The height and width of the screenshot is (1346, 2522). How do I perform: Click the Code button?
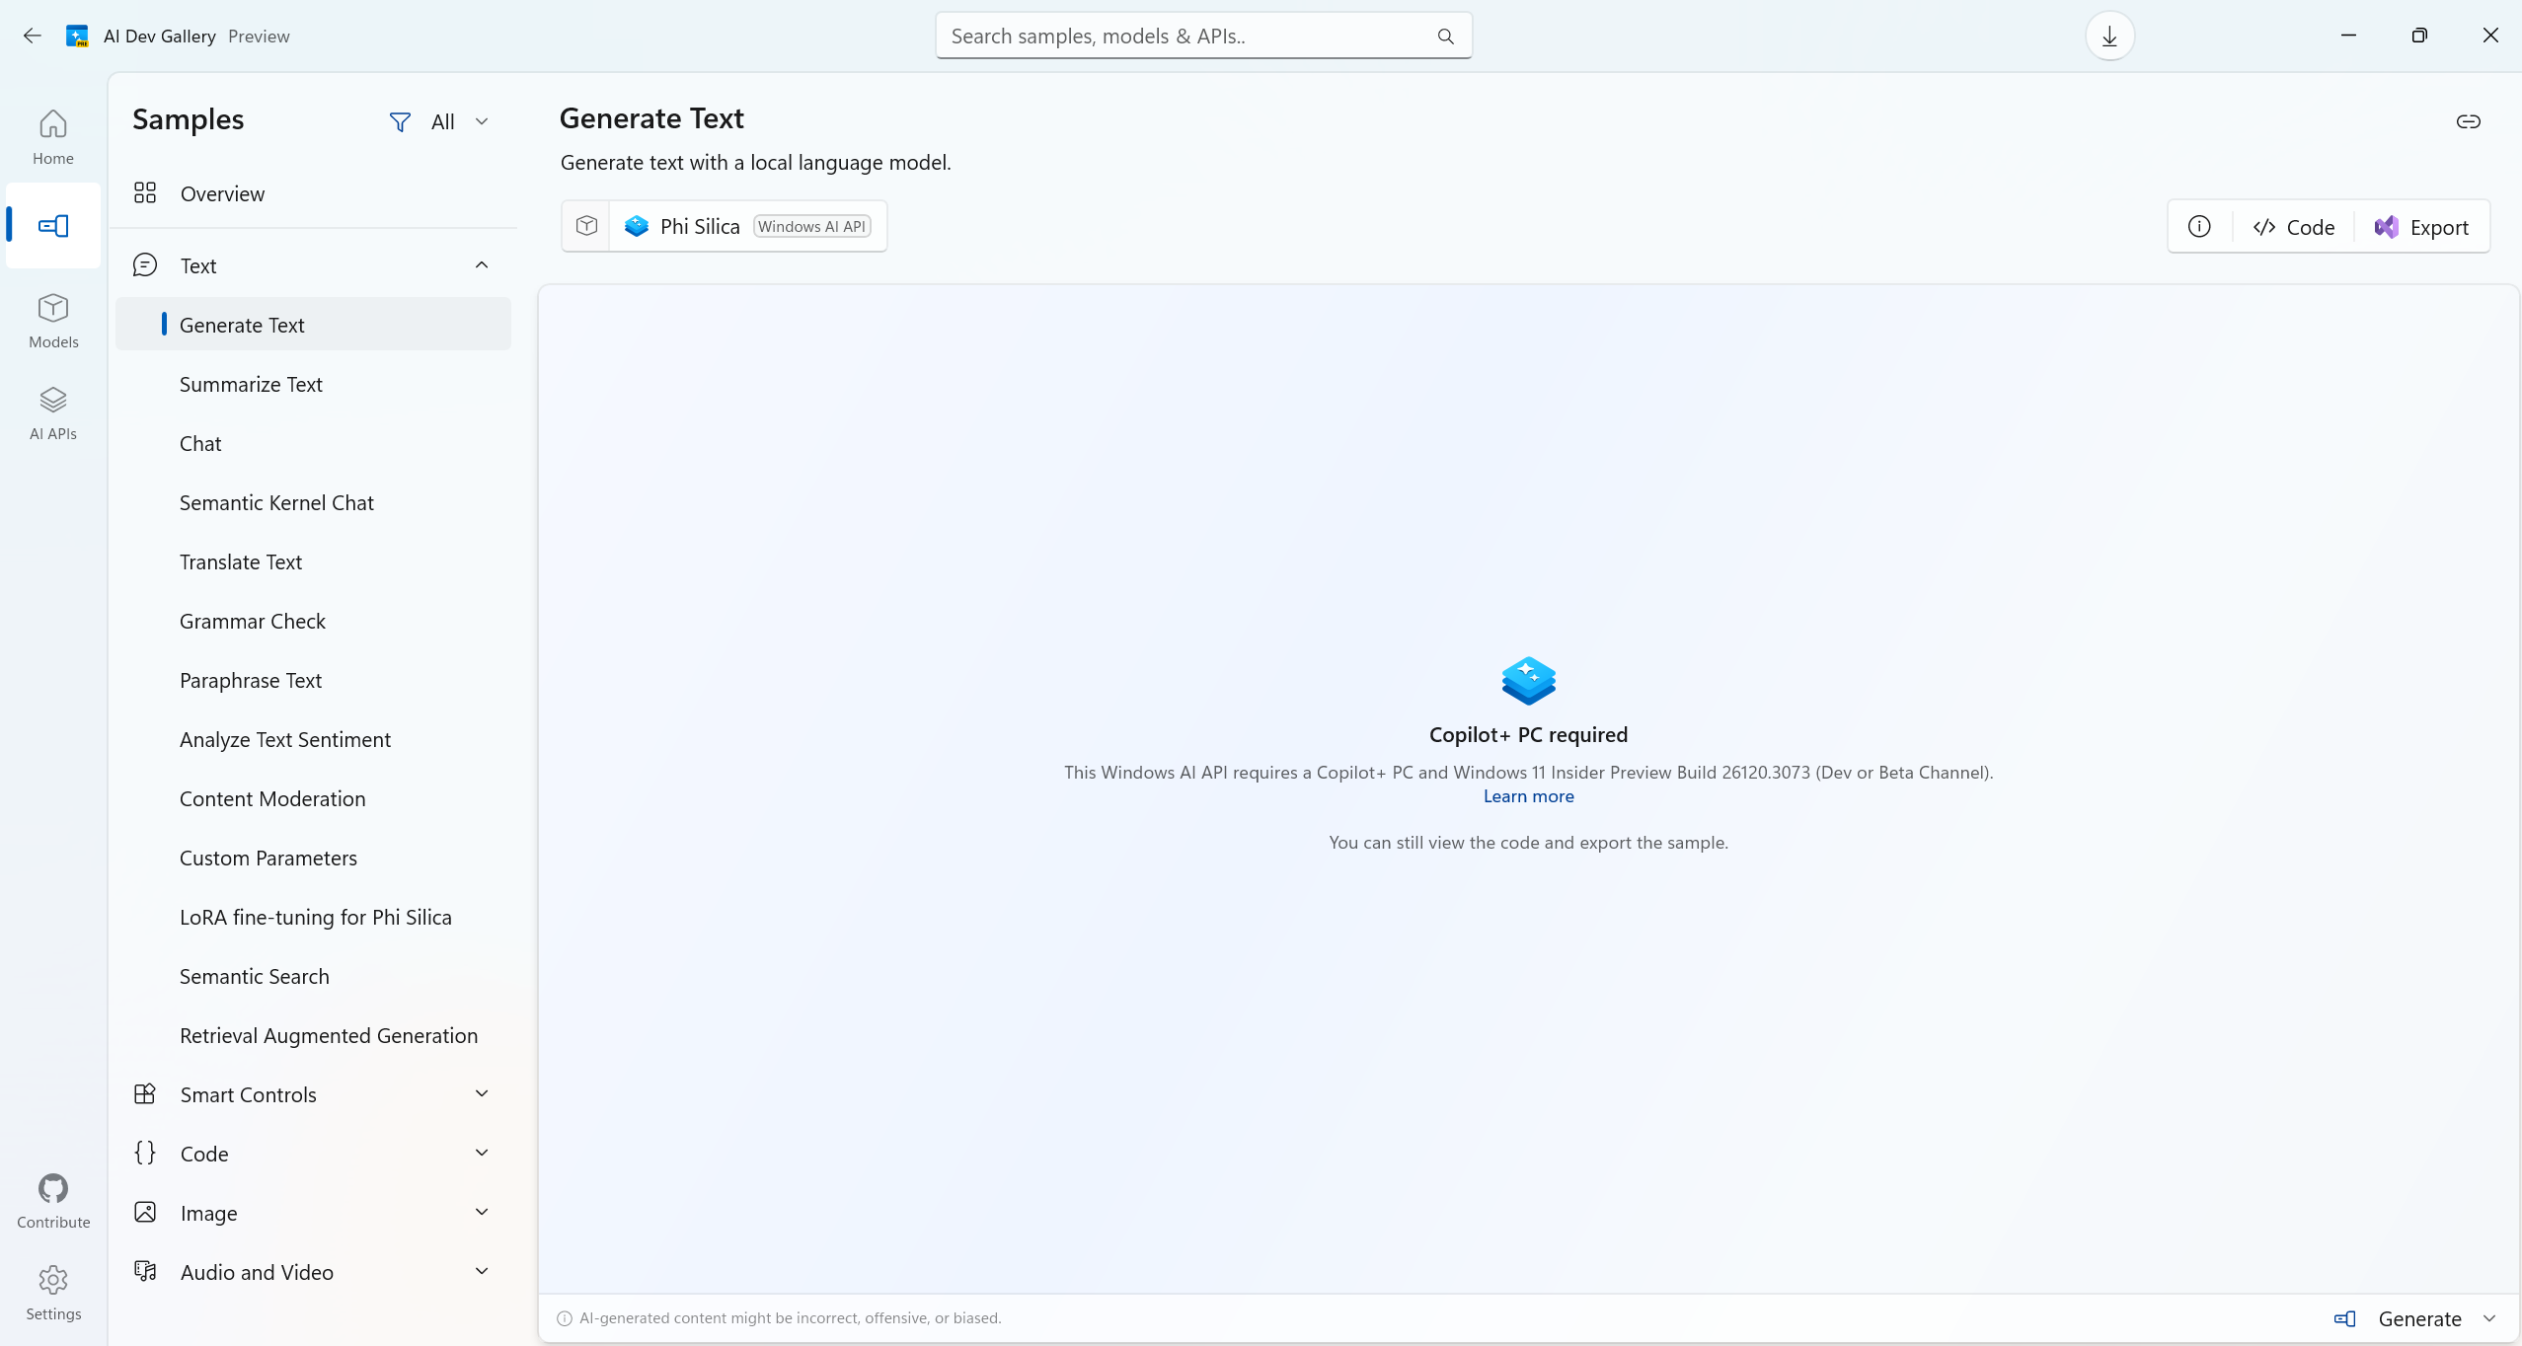pos(2293,227)
